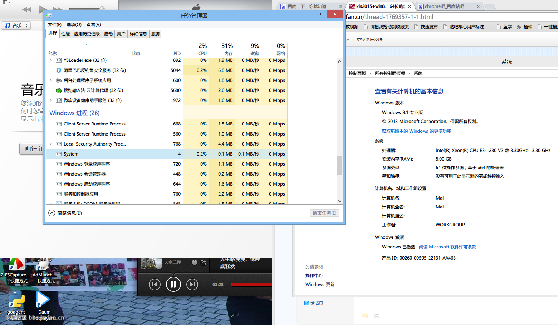This screenshot has height=325, width=558.
Task: Click the iTunes rewind button
Action: tap(27, 10)
